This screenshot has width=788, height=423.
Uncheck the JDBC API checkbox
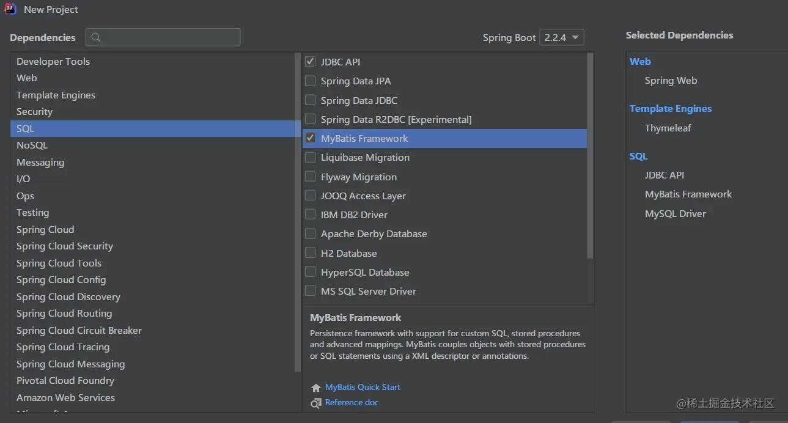point(310,62)
